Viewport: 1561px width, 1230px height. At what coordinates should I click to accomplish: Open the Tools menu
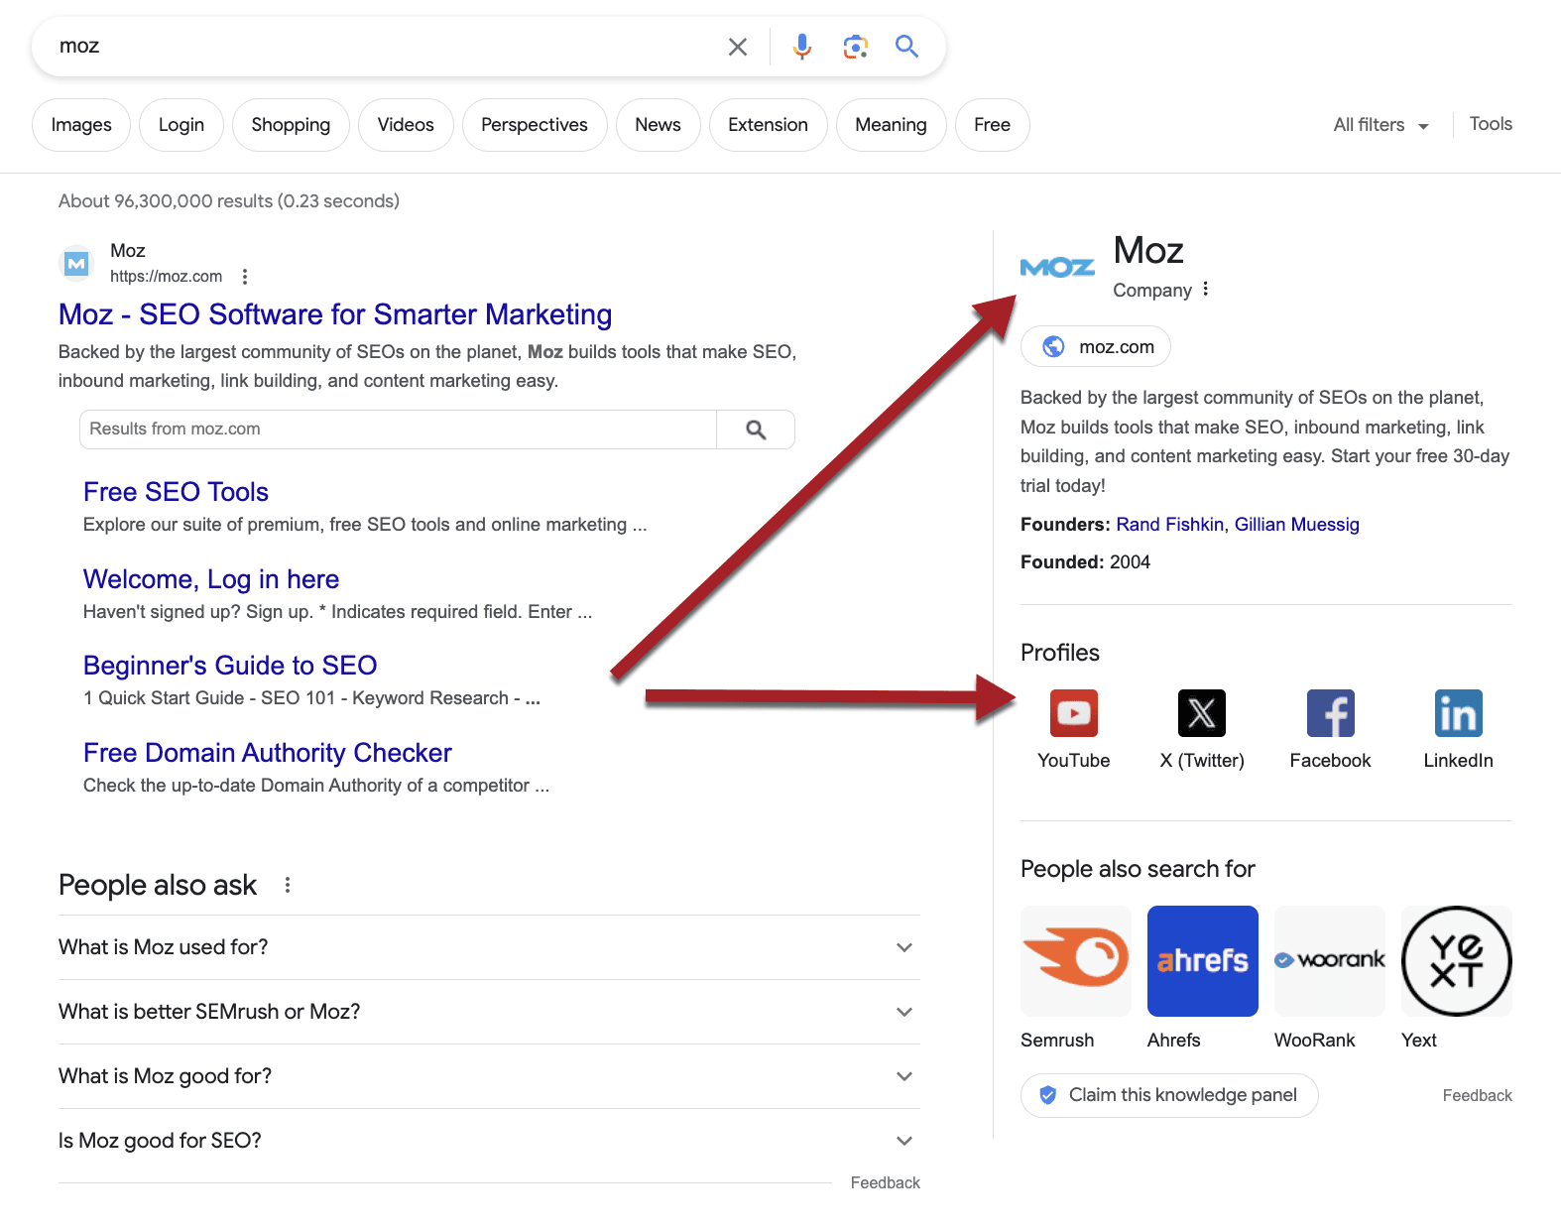click(x=1490, y=124)
